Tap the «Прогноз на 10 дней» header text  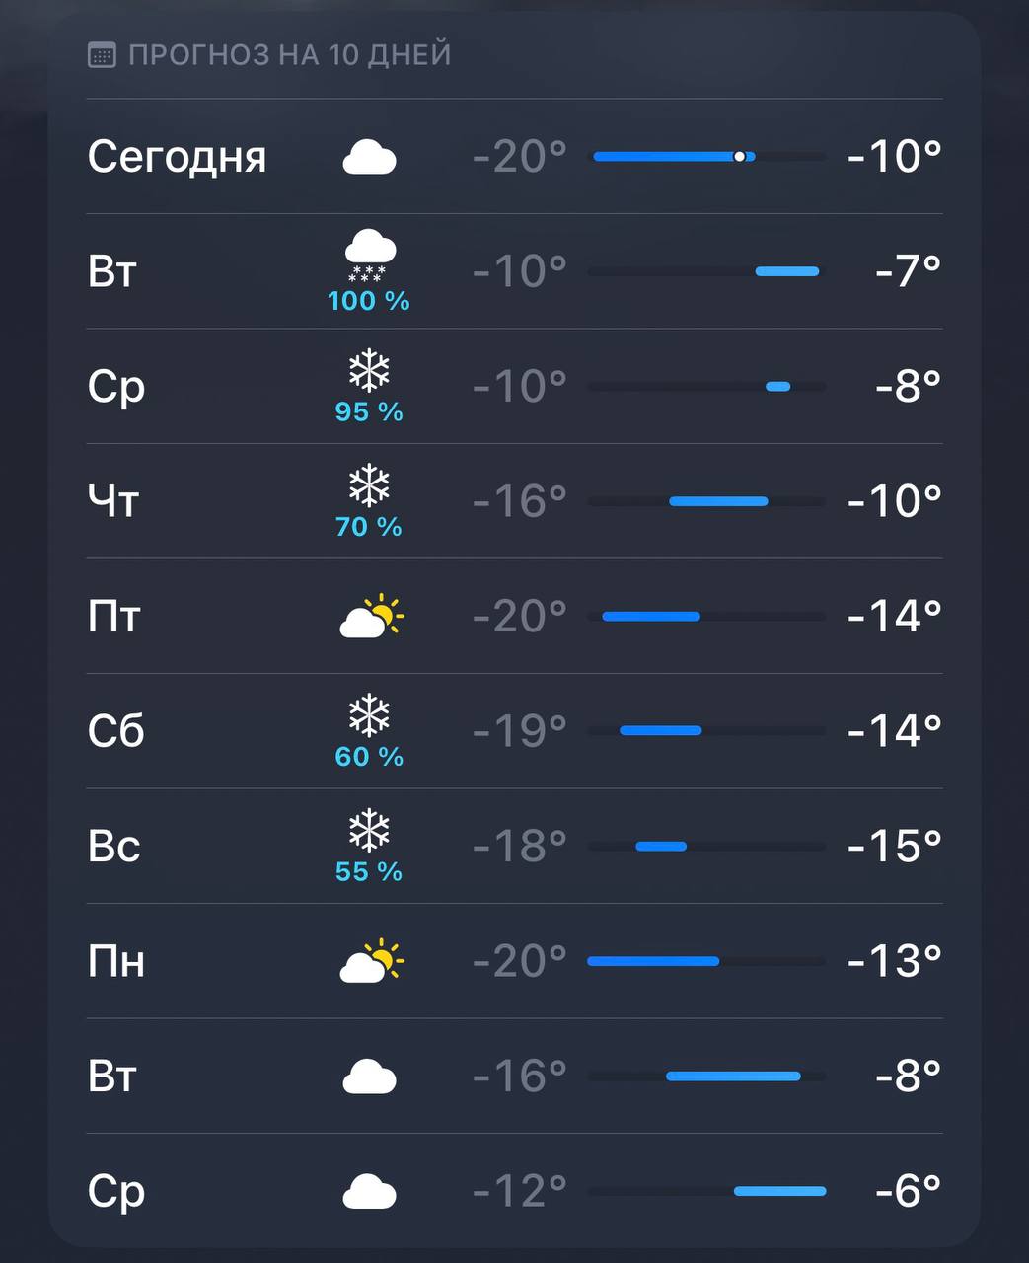[289, 55]
